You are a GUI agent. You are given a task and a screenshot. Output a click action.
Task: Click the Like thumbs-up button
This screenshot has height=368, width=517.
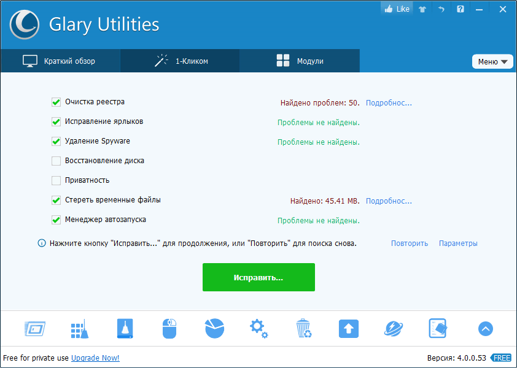click(x=397, y=9)
